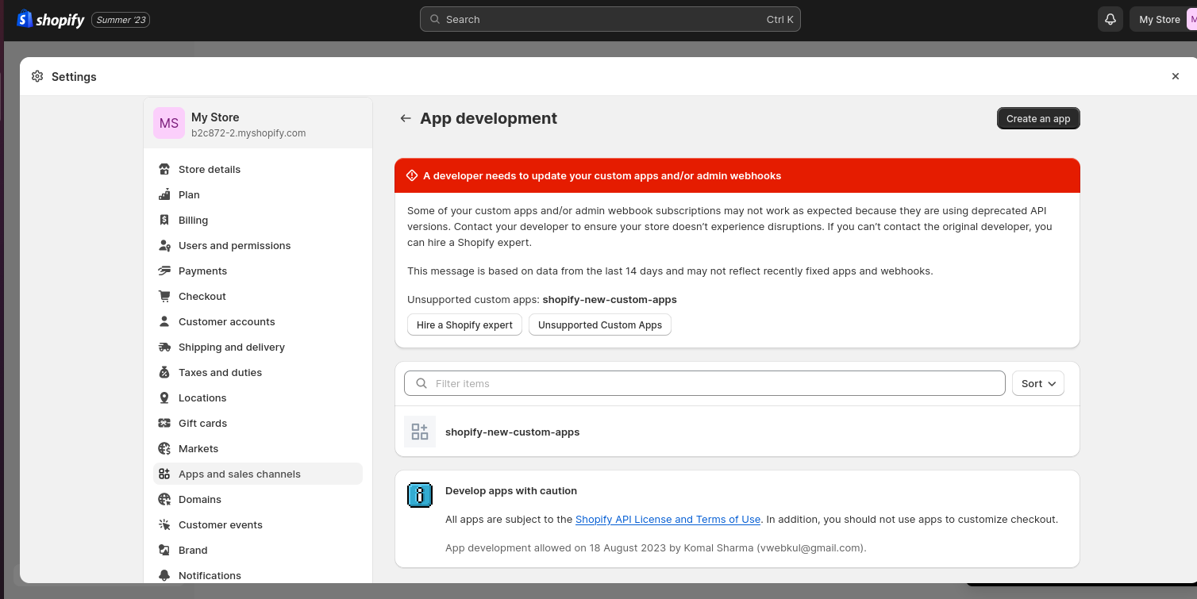Go to Customer events
Viewport: 1197px width, 599px height.
258,524
